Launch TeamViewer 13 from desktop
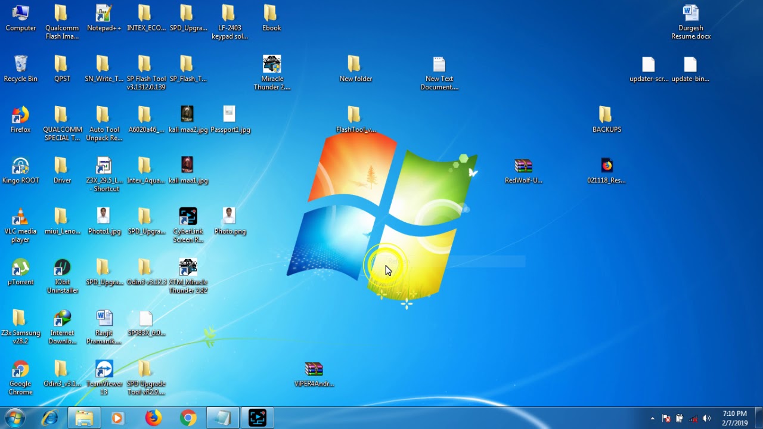The height and width of the screenshot is (429, 763). click(x=104, y=378)
